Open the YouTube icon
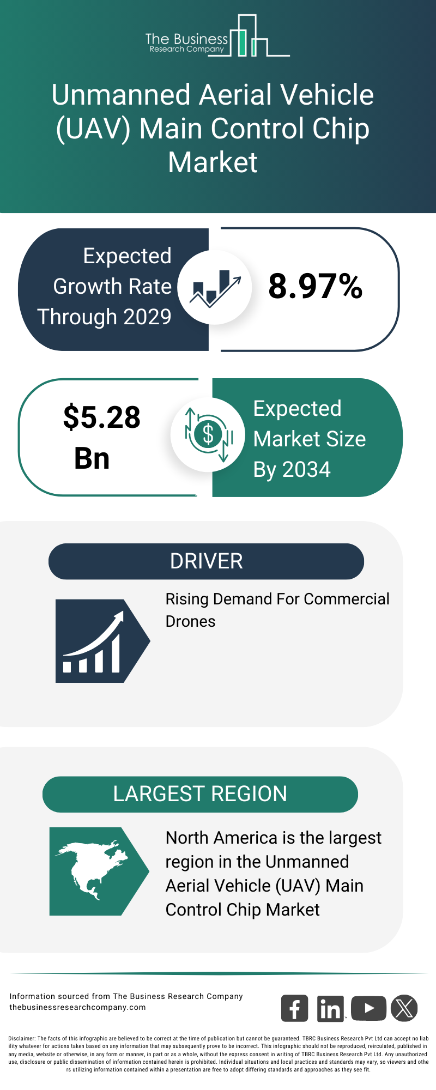The height and width of the screenshot is (1090, 436). point(368,1008)
